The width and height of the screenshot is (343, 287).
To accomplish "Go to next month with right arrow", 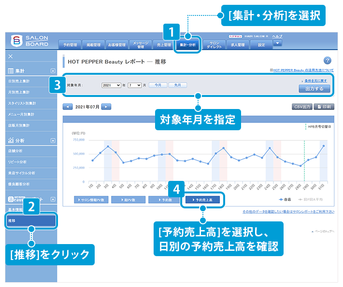I will click(x=106, y=107).
